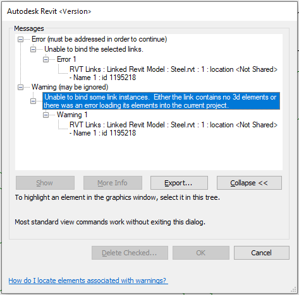Select the 'Error 1' tree item
The width and height of the screenshot is (299, 295).
click(x=66, y=59)
